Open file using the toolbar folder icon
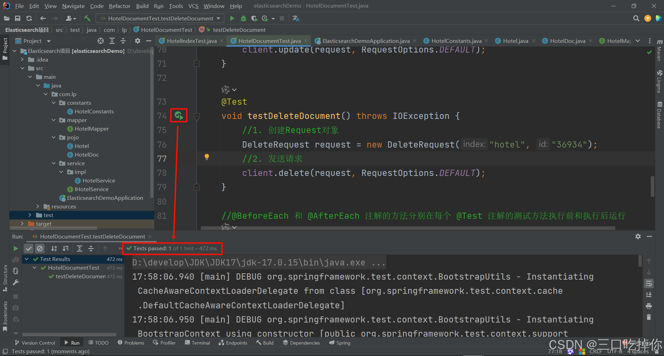 [x=7, y=18]
